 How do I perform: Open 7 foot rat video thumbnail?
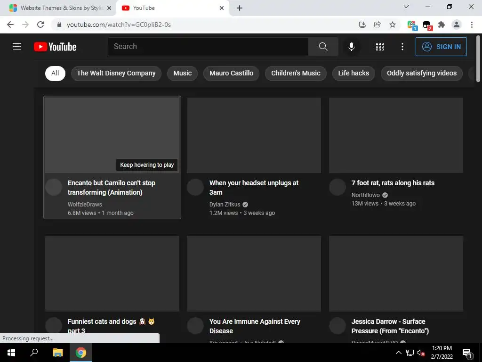tap(396, 135)
